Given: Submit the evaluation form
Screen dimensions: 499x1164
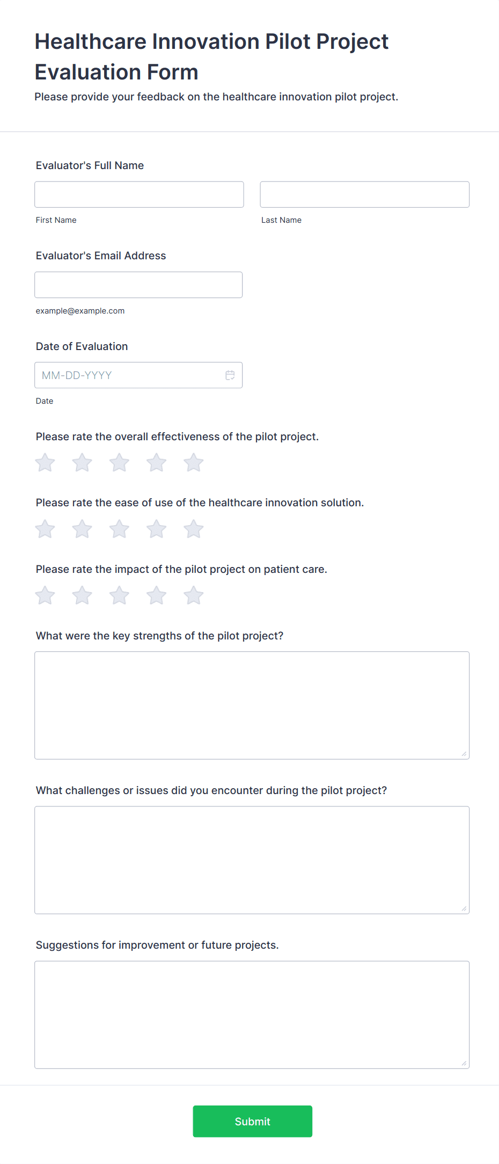Looking at the screenshot, I should click(252, 1121).
